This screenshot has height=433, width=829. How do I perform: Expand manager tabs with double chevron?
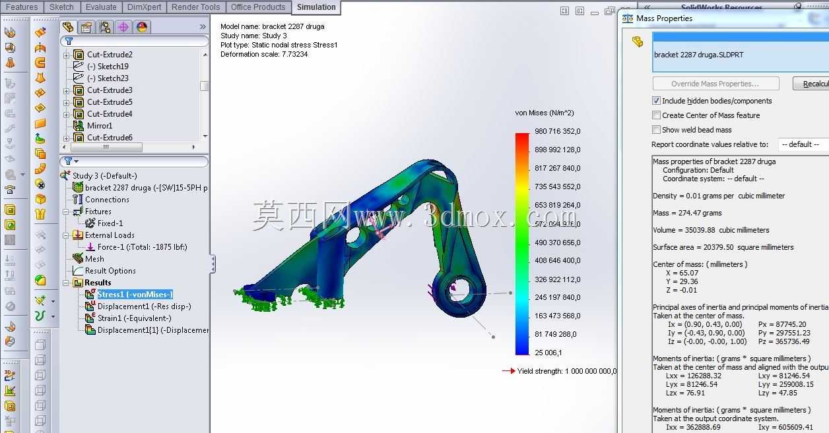[202, 27]
